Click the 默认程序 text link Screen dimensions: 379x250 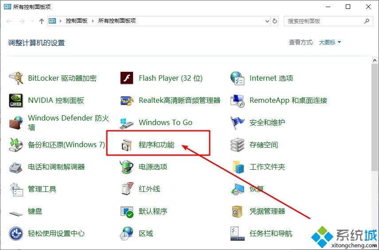153,211
